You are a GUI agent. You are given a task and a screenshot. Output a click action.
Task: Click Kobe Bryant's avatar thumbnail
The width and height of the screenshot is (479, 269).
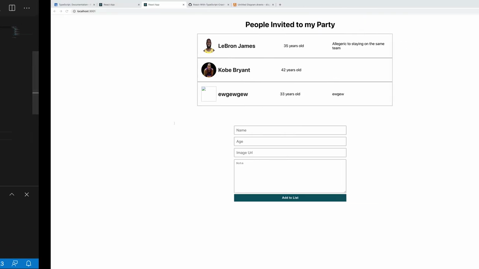(209, 70)
